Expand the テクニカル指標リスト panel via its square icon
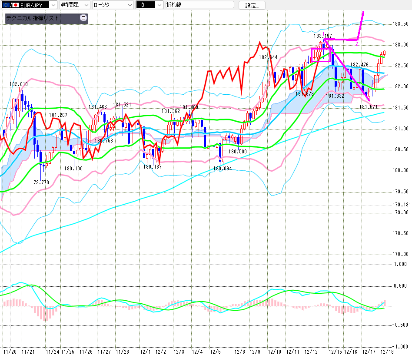412x355 pixels. pos(83,18)
